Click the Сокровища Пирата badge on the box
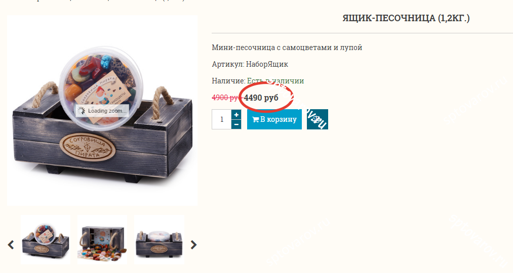The height and width of the screenshot is (273, 513). tap(87, 147)
